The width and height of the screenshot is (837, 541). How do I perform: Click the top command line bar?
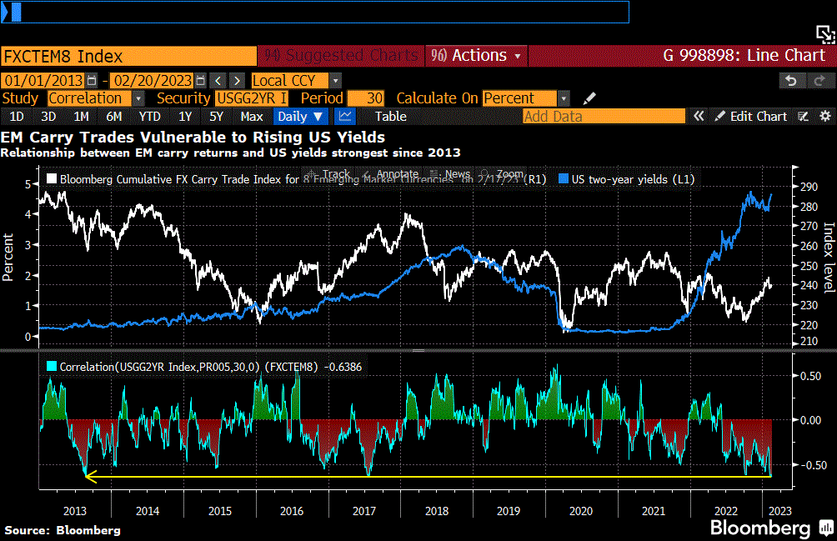(x=315, y=12)
